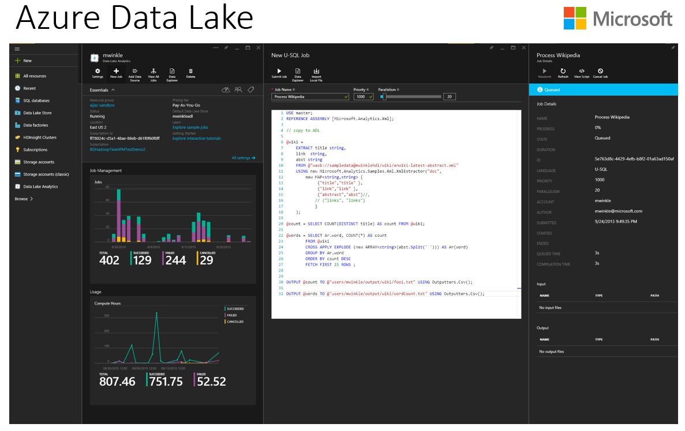The width and height of the screenshot is (685, 431).
Task: Click the cloud quick start icon in Essentials
Action: (x=226, y=90)
